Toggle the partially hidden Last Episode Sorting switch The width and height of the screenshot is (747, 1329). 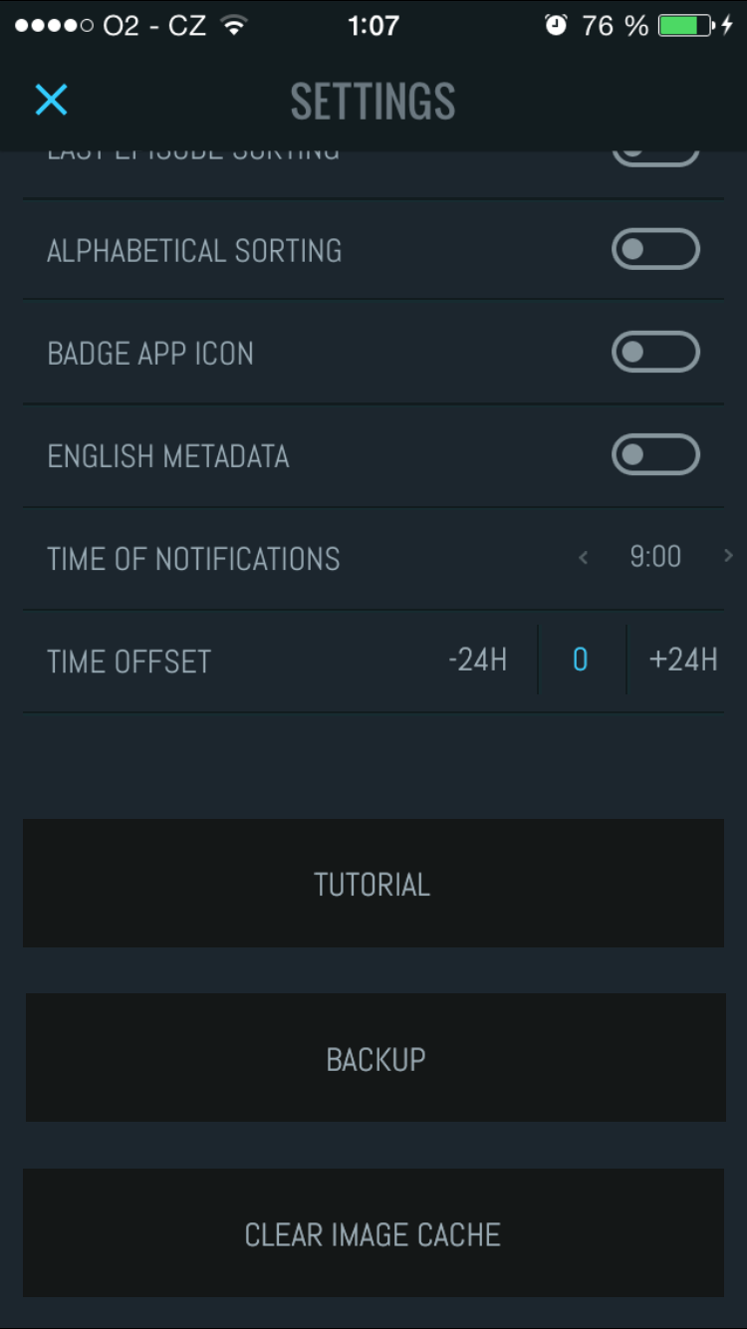pyautogui.click(x=655, y=156)
